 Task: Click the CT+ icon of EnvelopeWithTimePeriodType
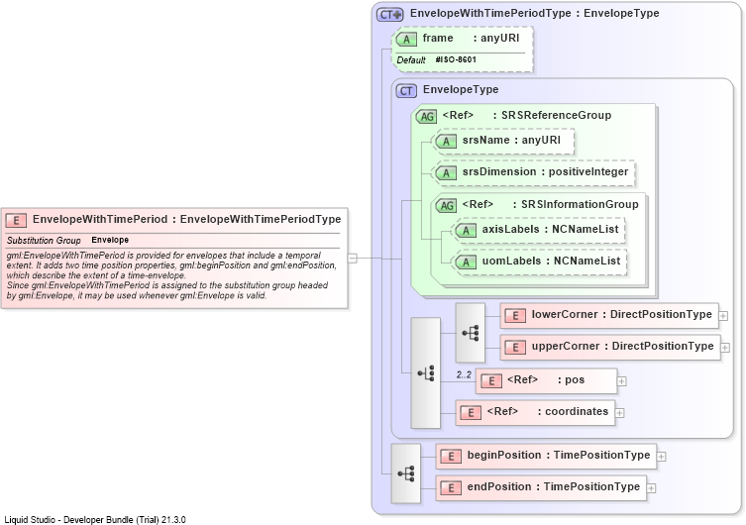(x=390, y=14)
